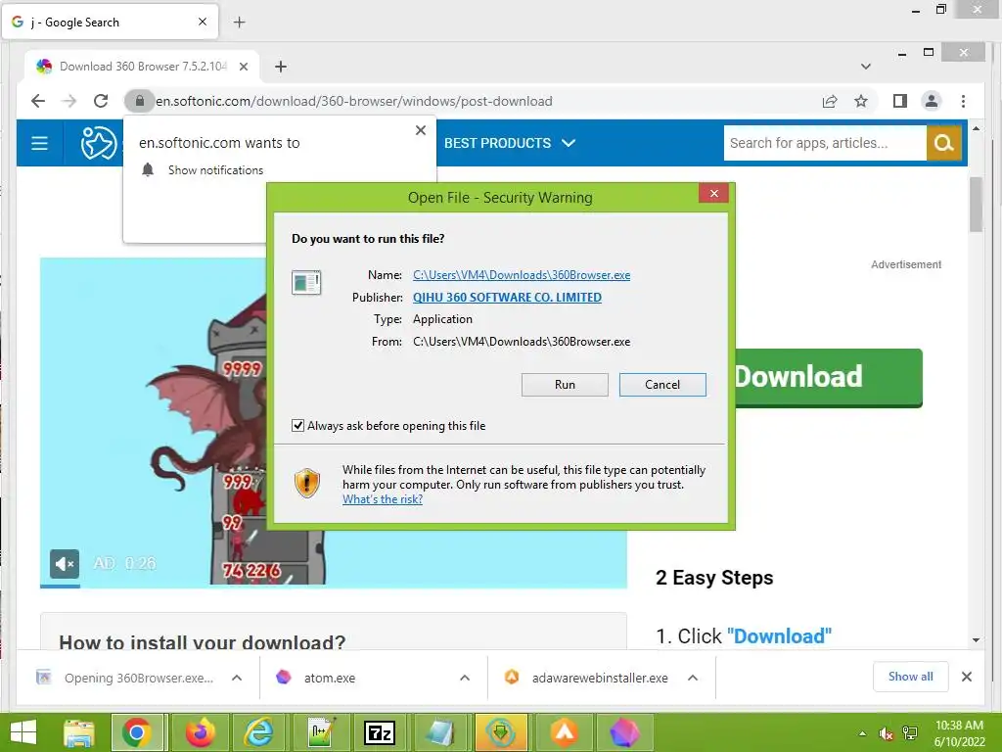Launch Firefox from the taskbar
This screenshot has width=1002, height=752.
200,732
